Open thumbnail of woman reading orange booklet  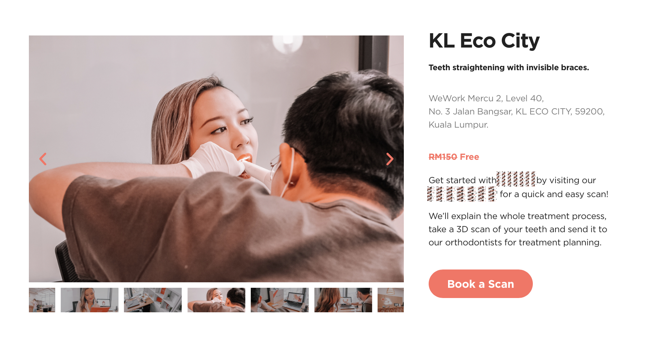[x=90, y=300]
